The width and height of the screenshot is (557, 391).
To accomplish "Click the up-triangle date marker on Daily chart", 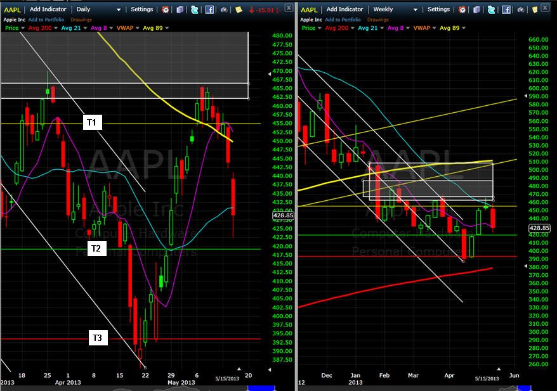I will tap(239, 369).
